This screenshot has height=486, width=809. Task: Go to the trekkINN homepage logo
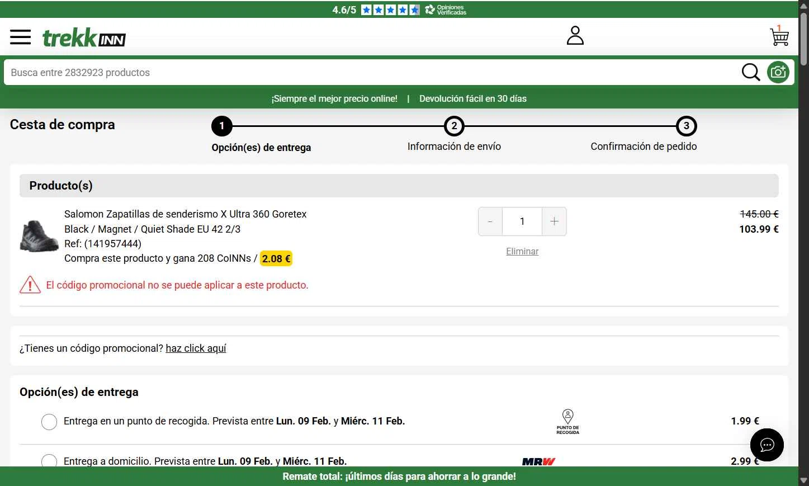(x=84, y=38)
